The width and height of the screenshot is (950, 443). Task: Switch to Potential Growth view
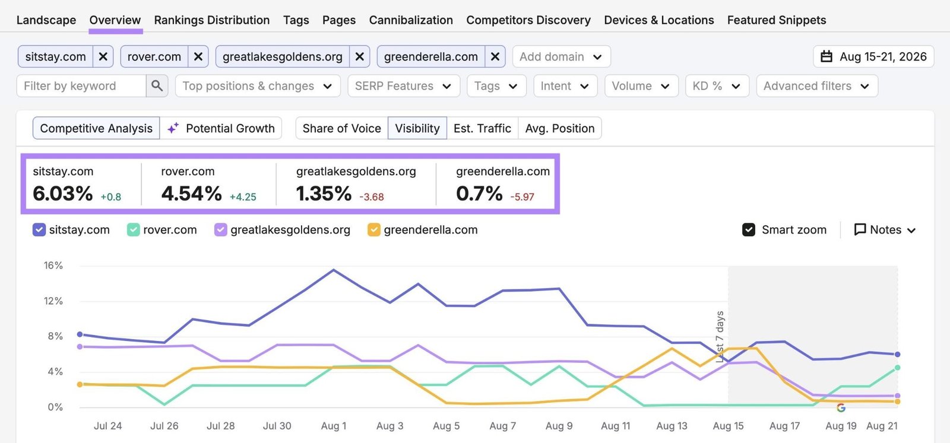pos(221,128)
